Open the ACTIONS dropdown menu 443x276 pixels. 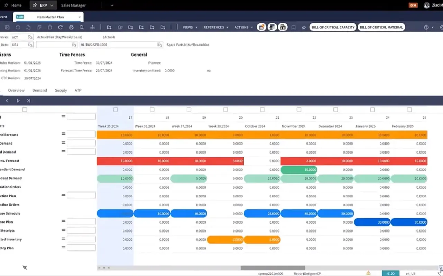click(244, 27)
